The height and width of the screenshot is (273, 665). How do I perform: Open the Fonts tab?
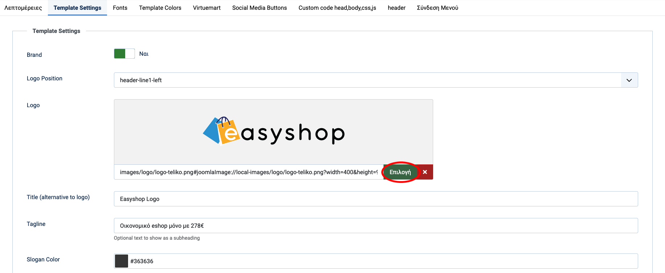120,8
